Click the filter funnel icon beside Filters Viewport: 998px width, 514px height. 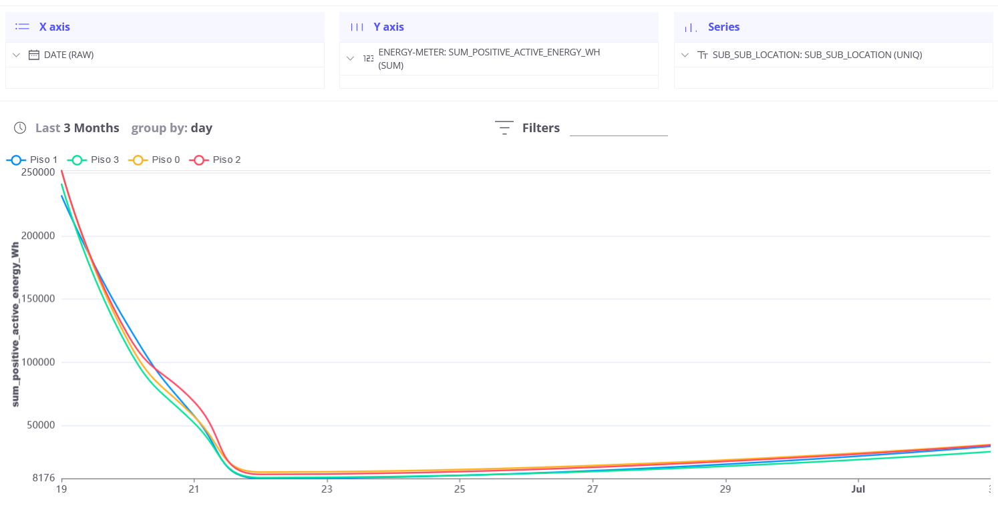[504, 127]
